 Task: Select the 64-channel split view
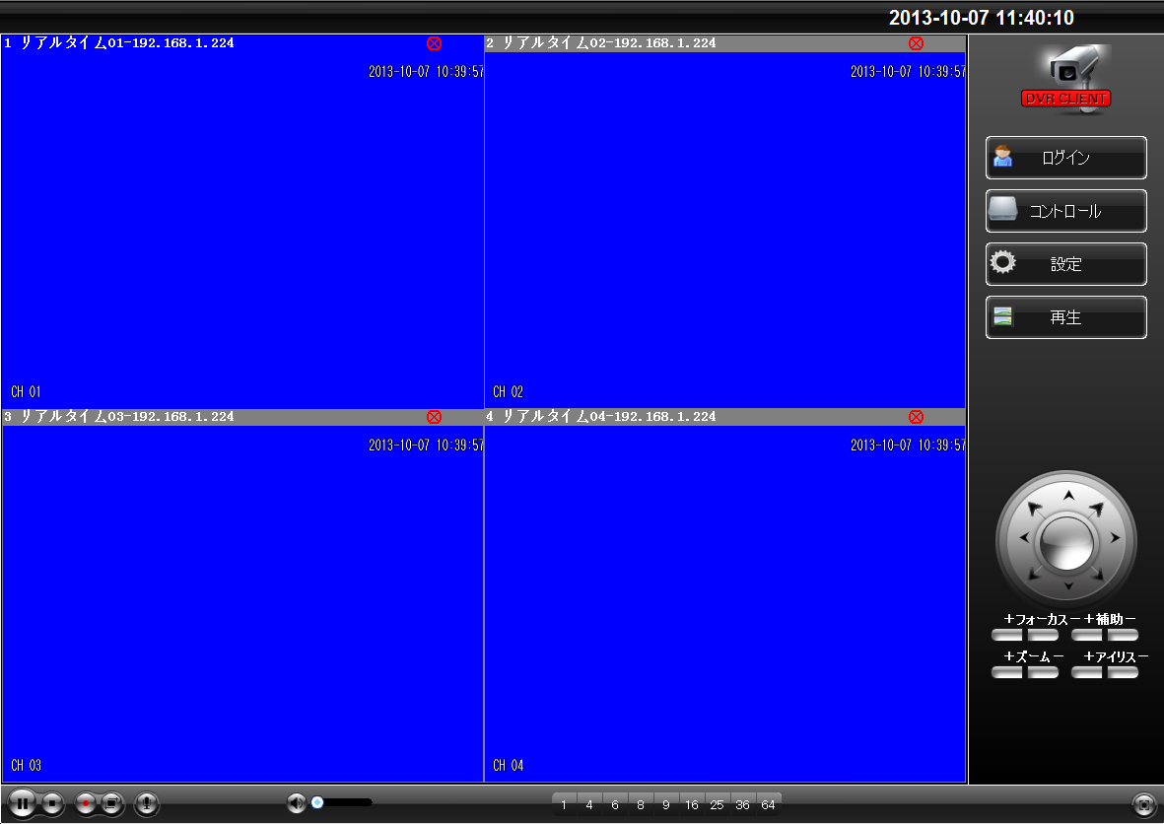pyautogui.click(x=769, y=804)
